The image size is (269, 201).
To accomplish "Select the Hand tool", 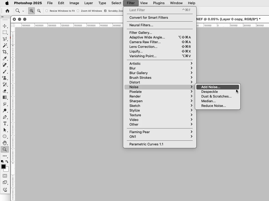I will pyautogui.click(x=5, y=143).
